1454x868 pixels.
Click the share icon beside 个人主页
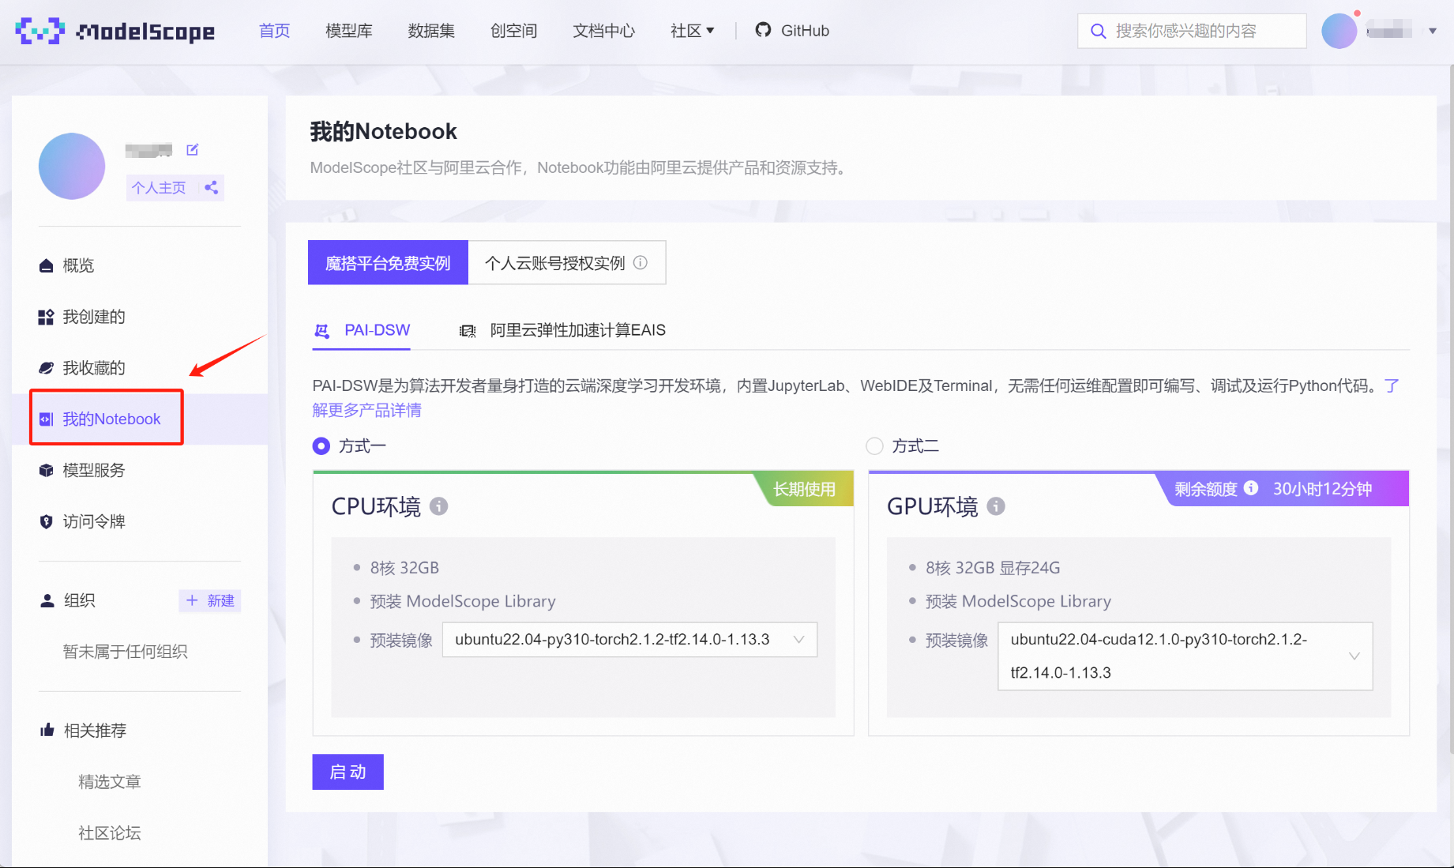pyautogui.click(x=211, y=187)
